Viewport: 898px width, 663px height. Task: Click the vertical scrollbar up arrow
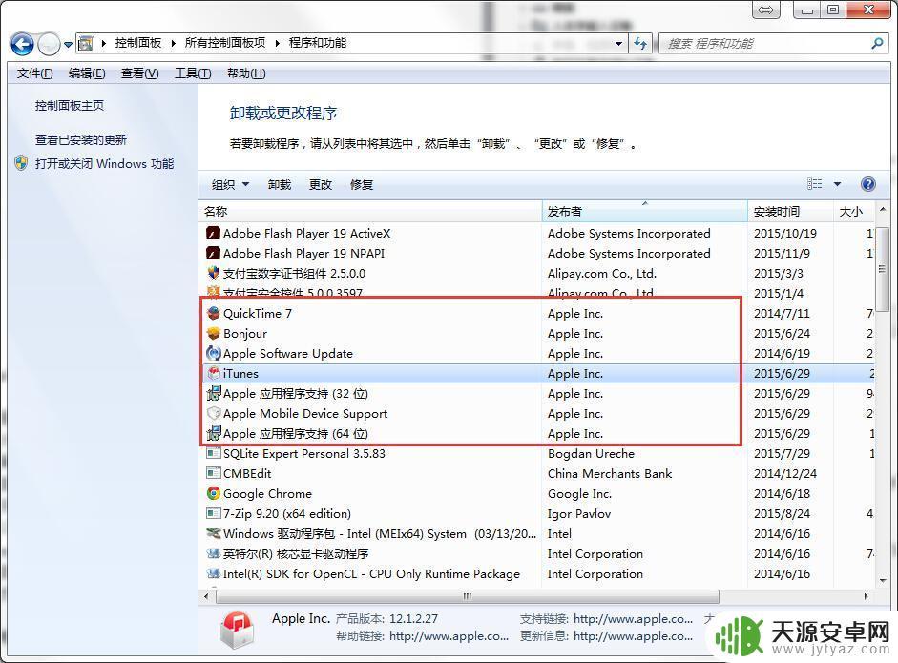pos(883,210)
